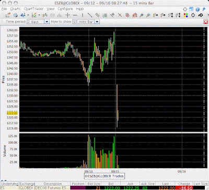Open the File menu
The height and width of the screenshot is (190, 209).
coord(4,9)
